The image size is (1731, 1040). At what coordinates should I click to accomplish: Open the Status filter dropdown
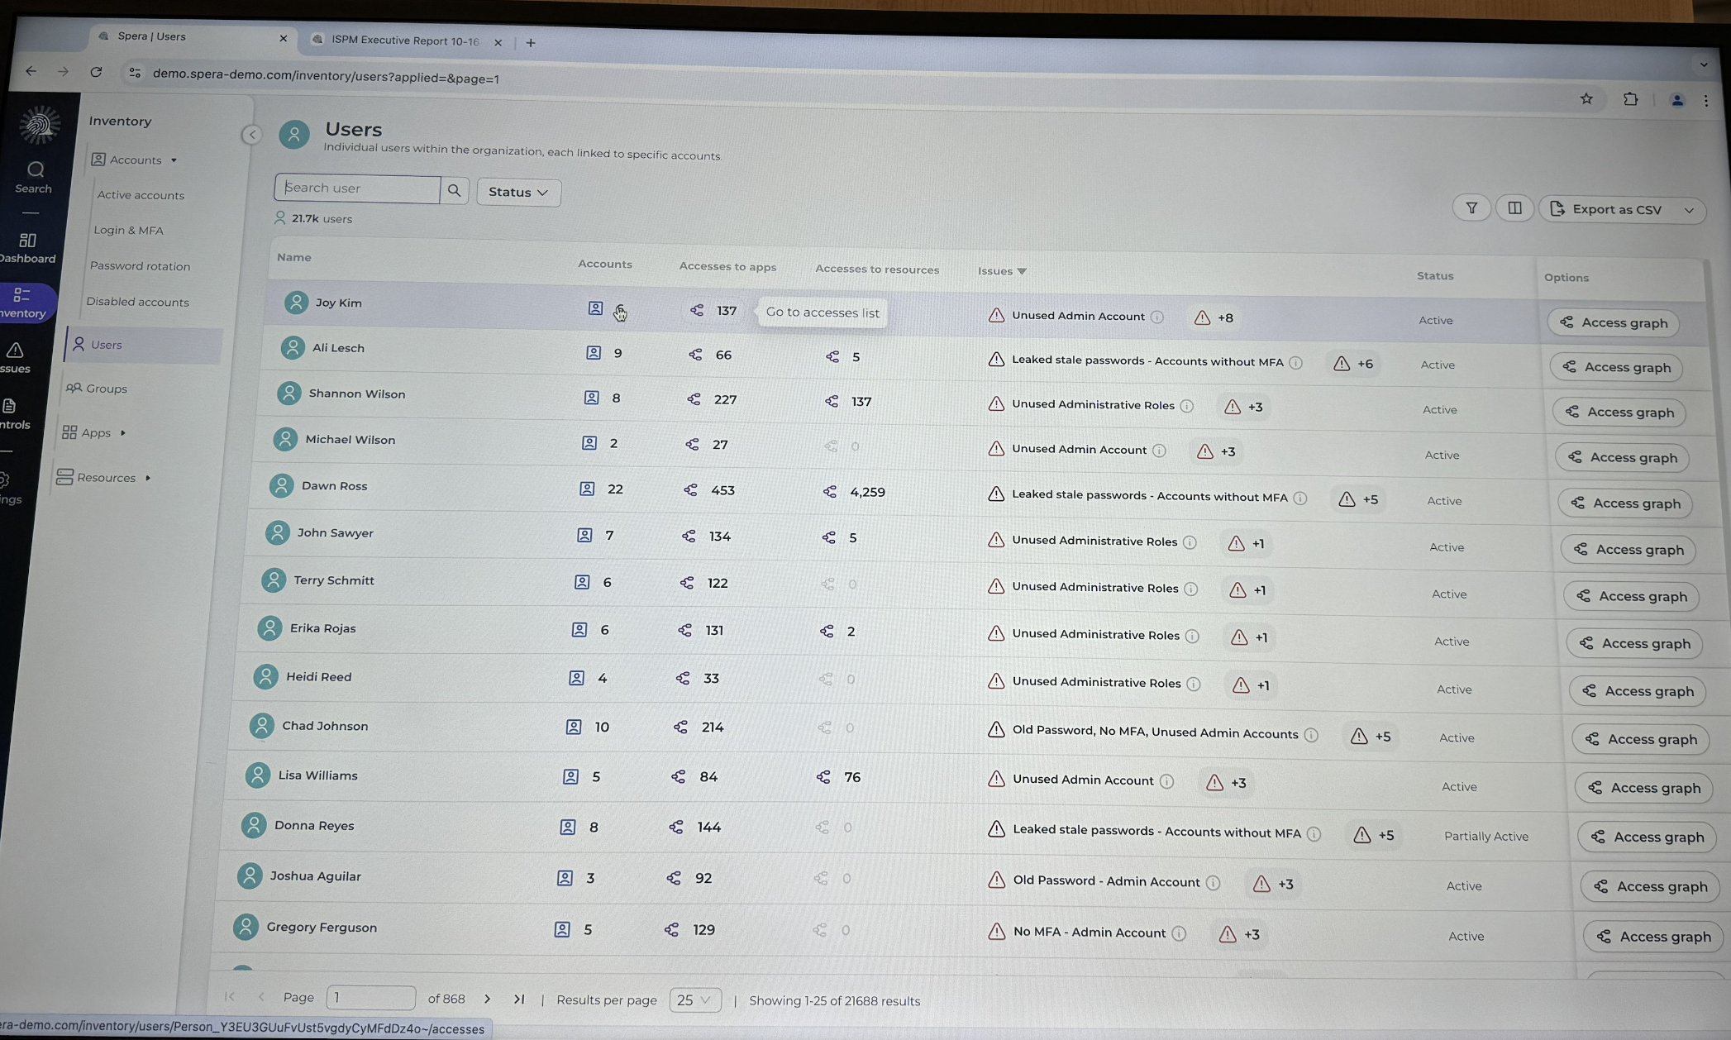click(518, 192)
